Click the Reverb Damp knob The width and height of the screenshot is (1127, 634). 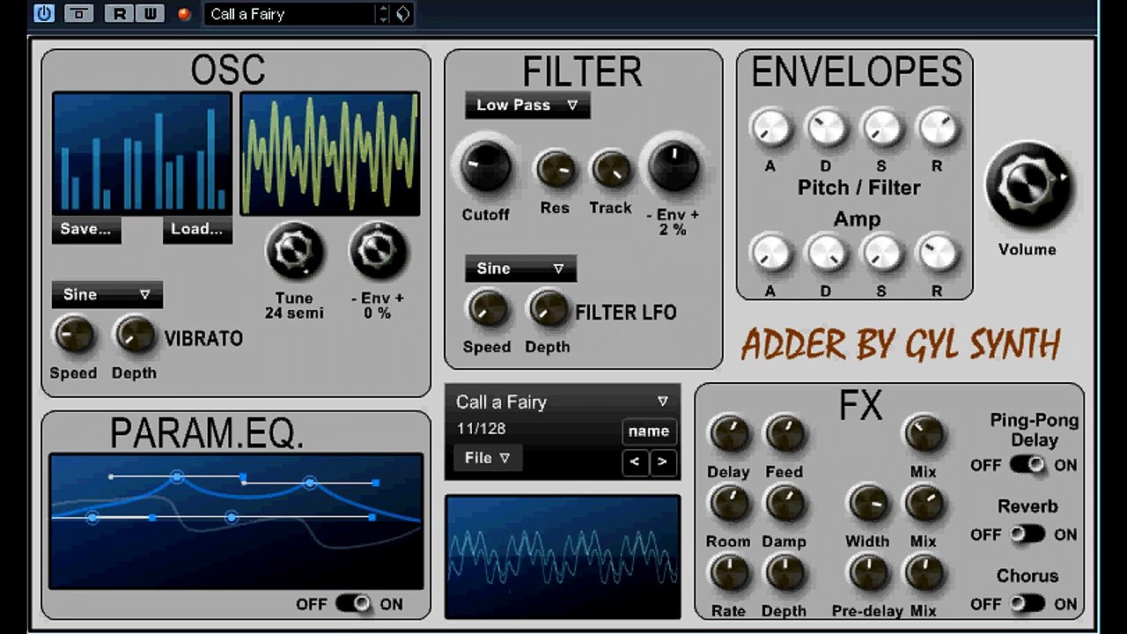(x=784, y=504)
